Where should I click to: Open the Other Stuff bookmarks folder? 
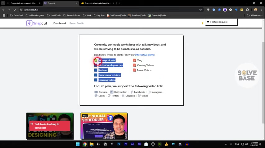pos(16,15)
